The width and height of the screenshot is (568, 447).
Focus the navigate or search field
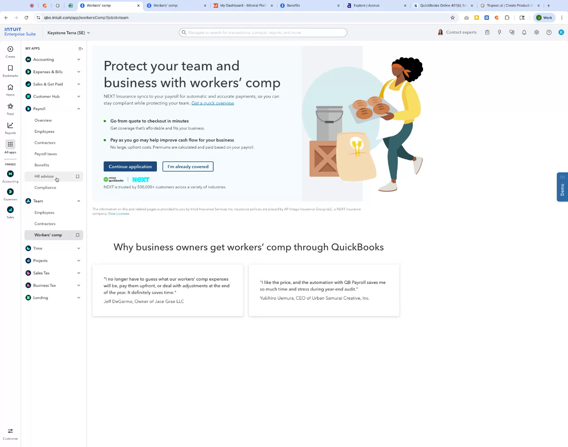[x=263, y=33]
